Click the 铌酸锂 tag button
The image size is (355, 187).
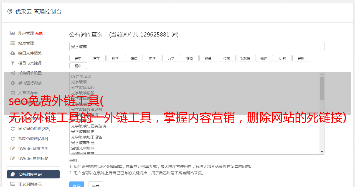click(x=245, y=58)
